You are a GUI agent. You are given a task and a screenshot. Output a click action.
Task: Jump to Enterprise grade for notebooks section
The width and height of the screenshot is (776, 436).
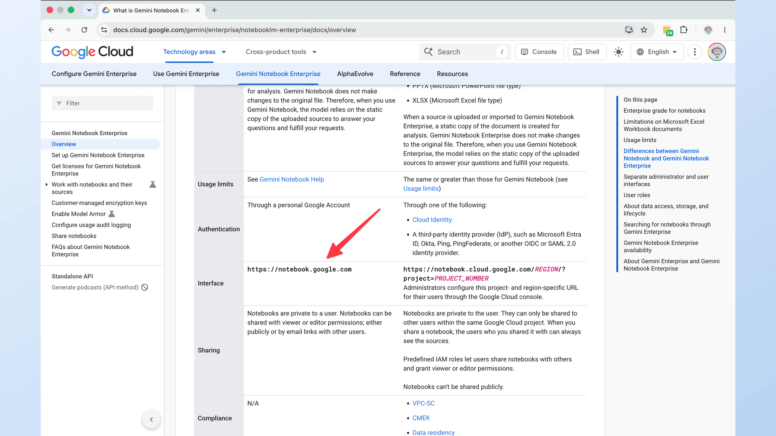[664, 111]
